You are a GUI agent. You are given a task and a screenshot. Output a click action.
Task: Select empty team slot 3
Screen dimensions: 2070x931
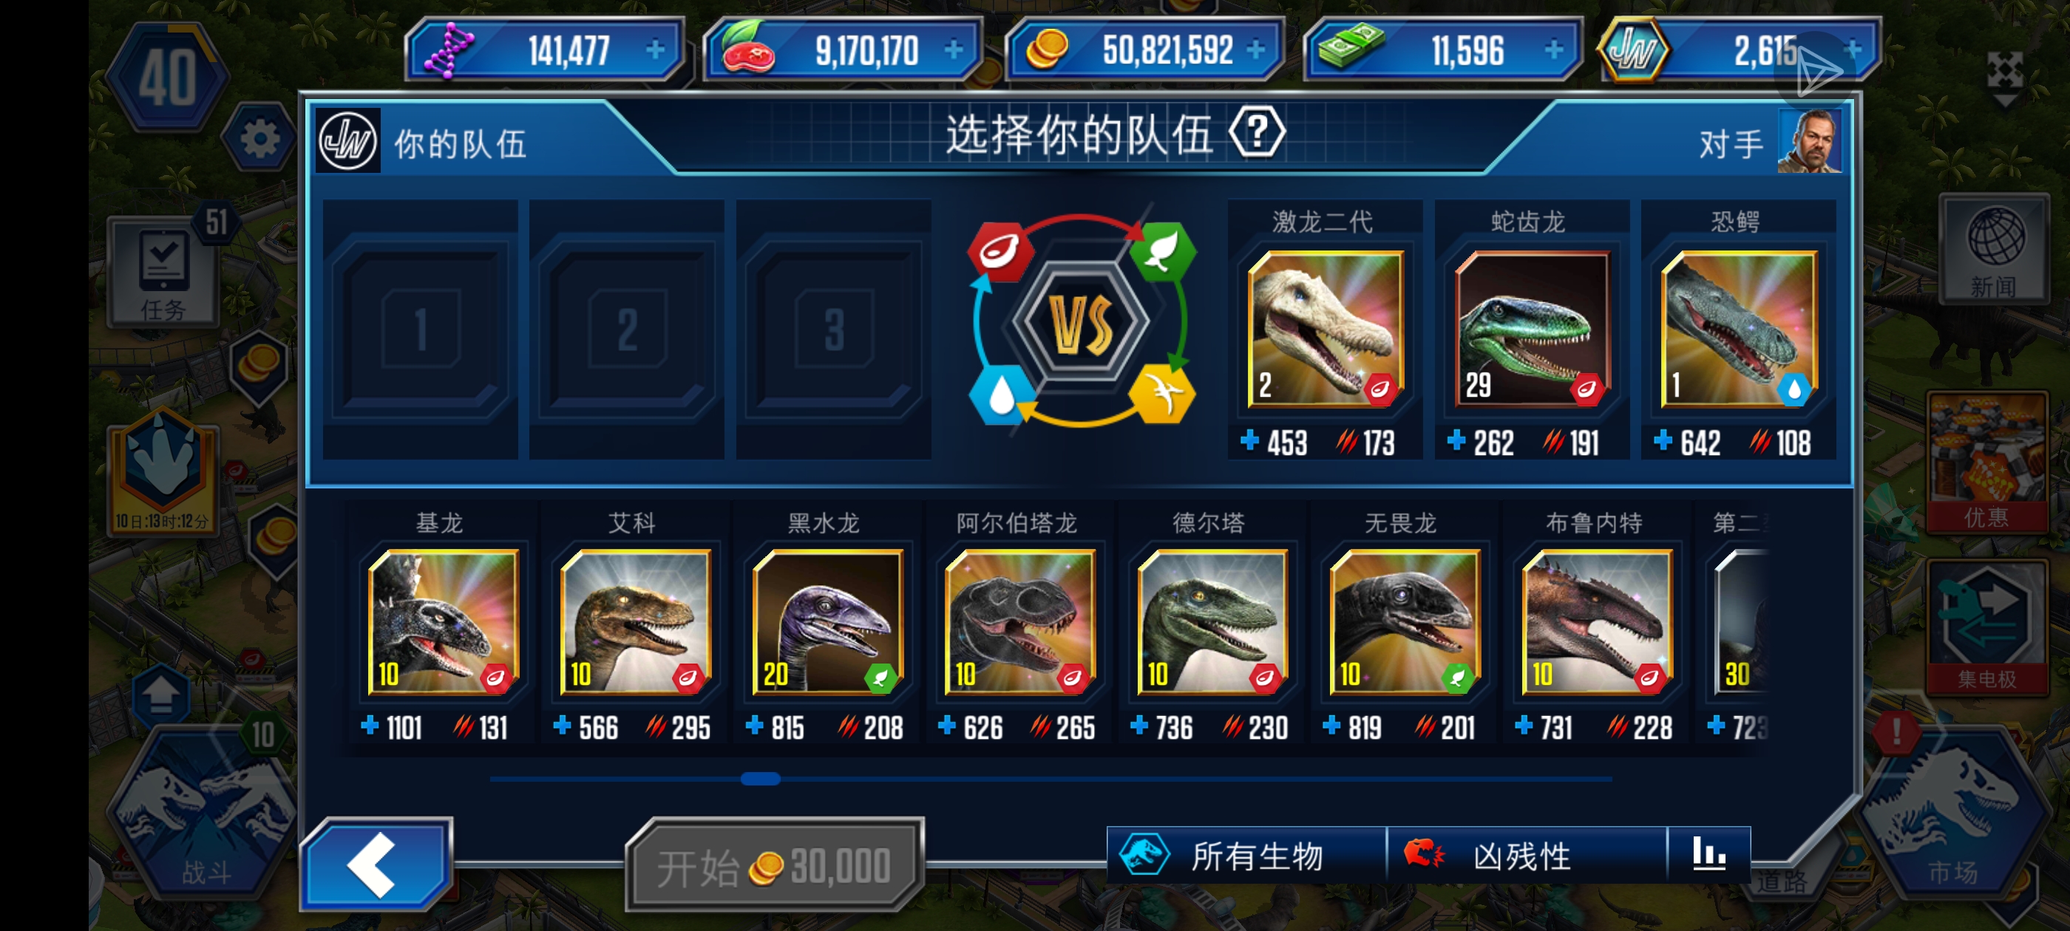pos(834,330)
